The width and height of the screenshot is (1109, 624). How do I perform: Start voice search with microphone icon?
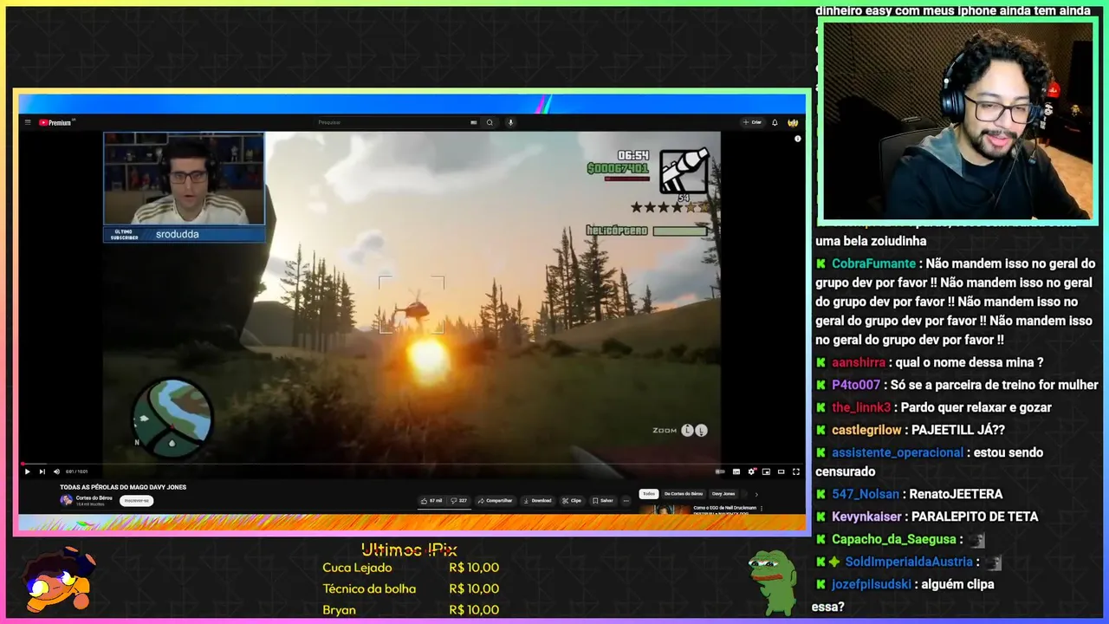point(510,122)
